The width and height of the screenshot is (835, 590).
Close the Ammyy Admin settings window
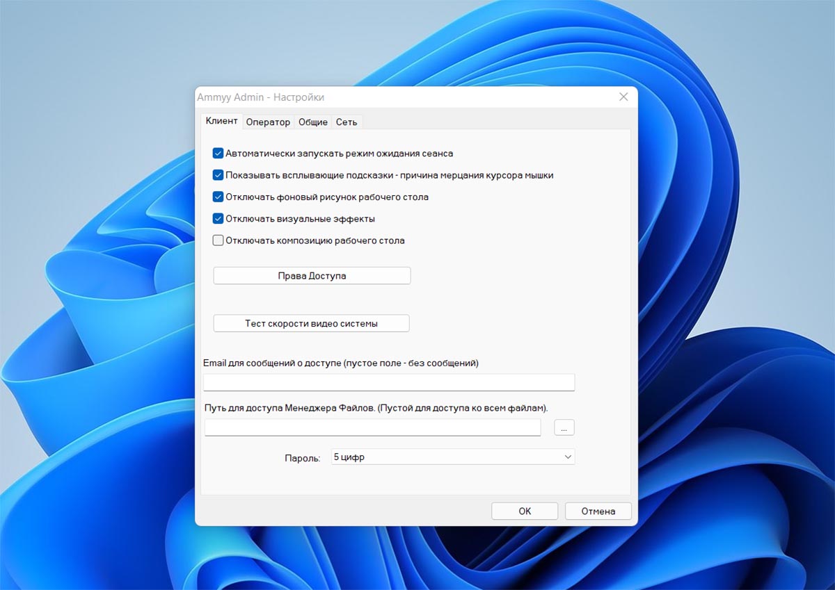click(623, 97)
